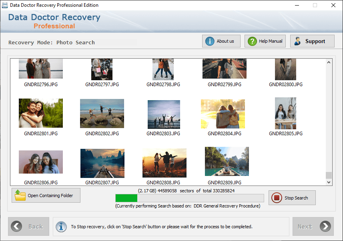343x241 pixels.
Task: Click the file name GNDR02797.JPG
Action: pyautogui.click(x=102, y=85)
